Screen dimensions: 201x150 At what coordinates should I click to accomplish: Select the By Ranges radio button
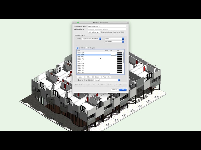click(x=87, y=48)
